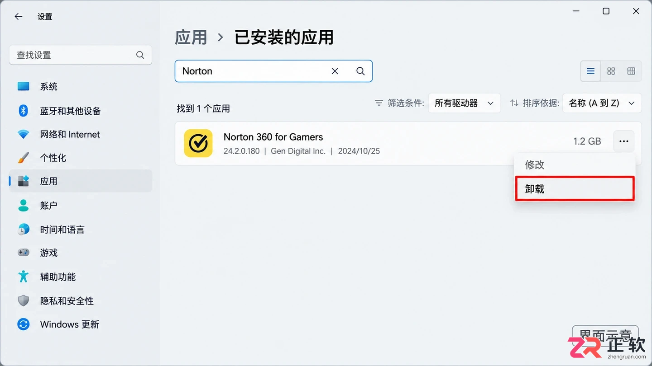
Task: Click the magnifier icon in 查找设置 box
Action: [x=140, y=55]
